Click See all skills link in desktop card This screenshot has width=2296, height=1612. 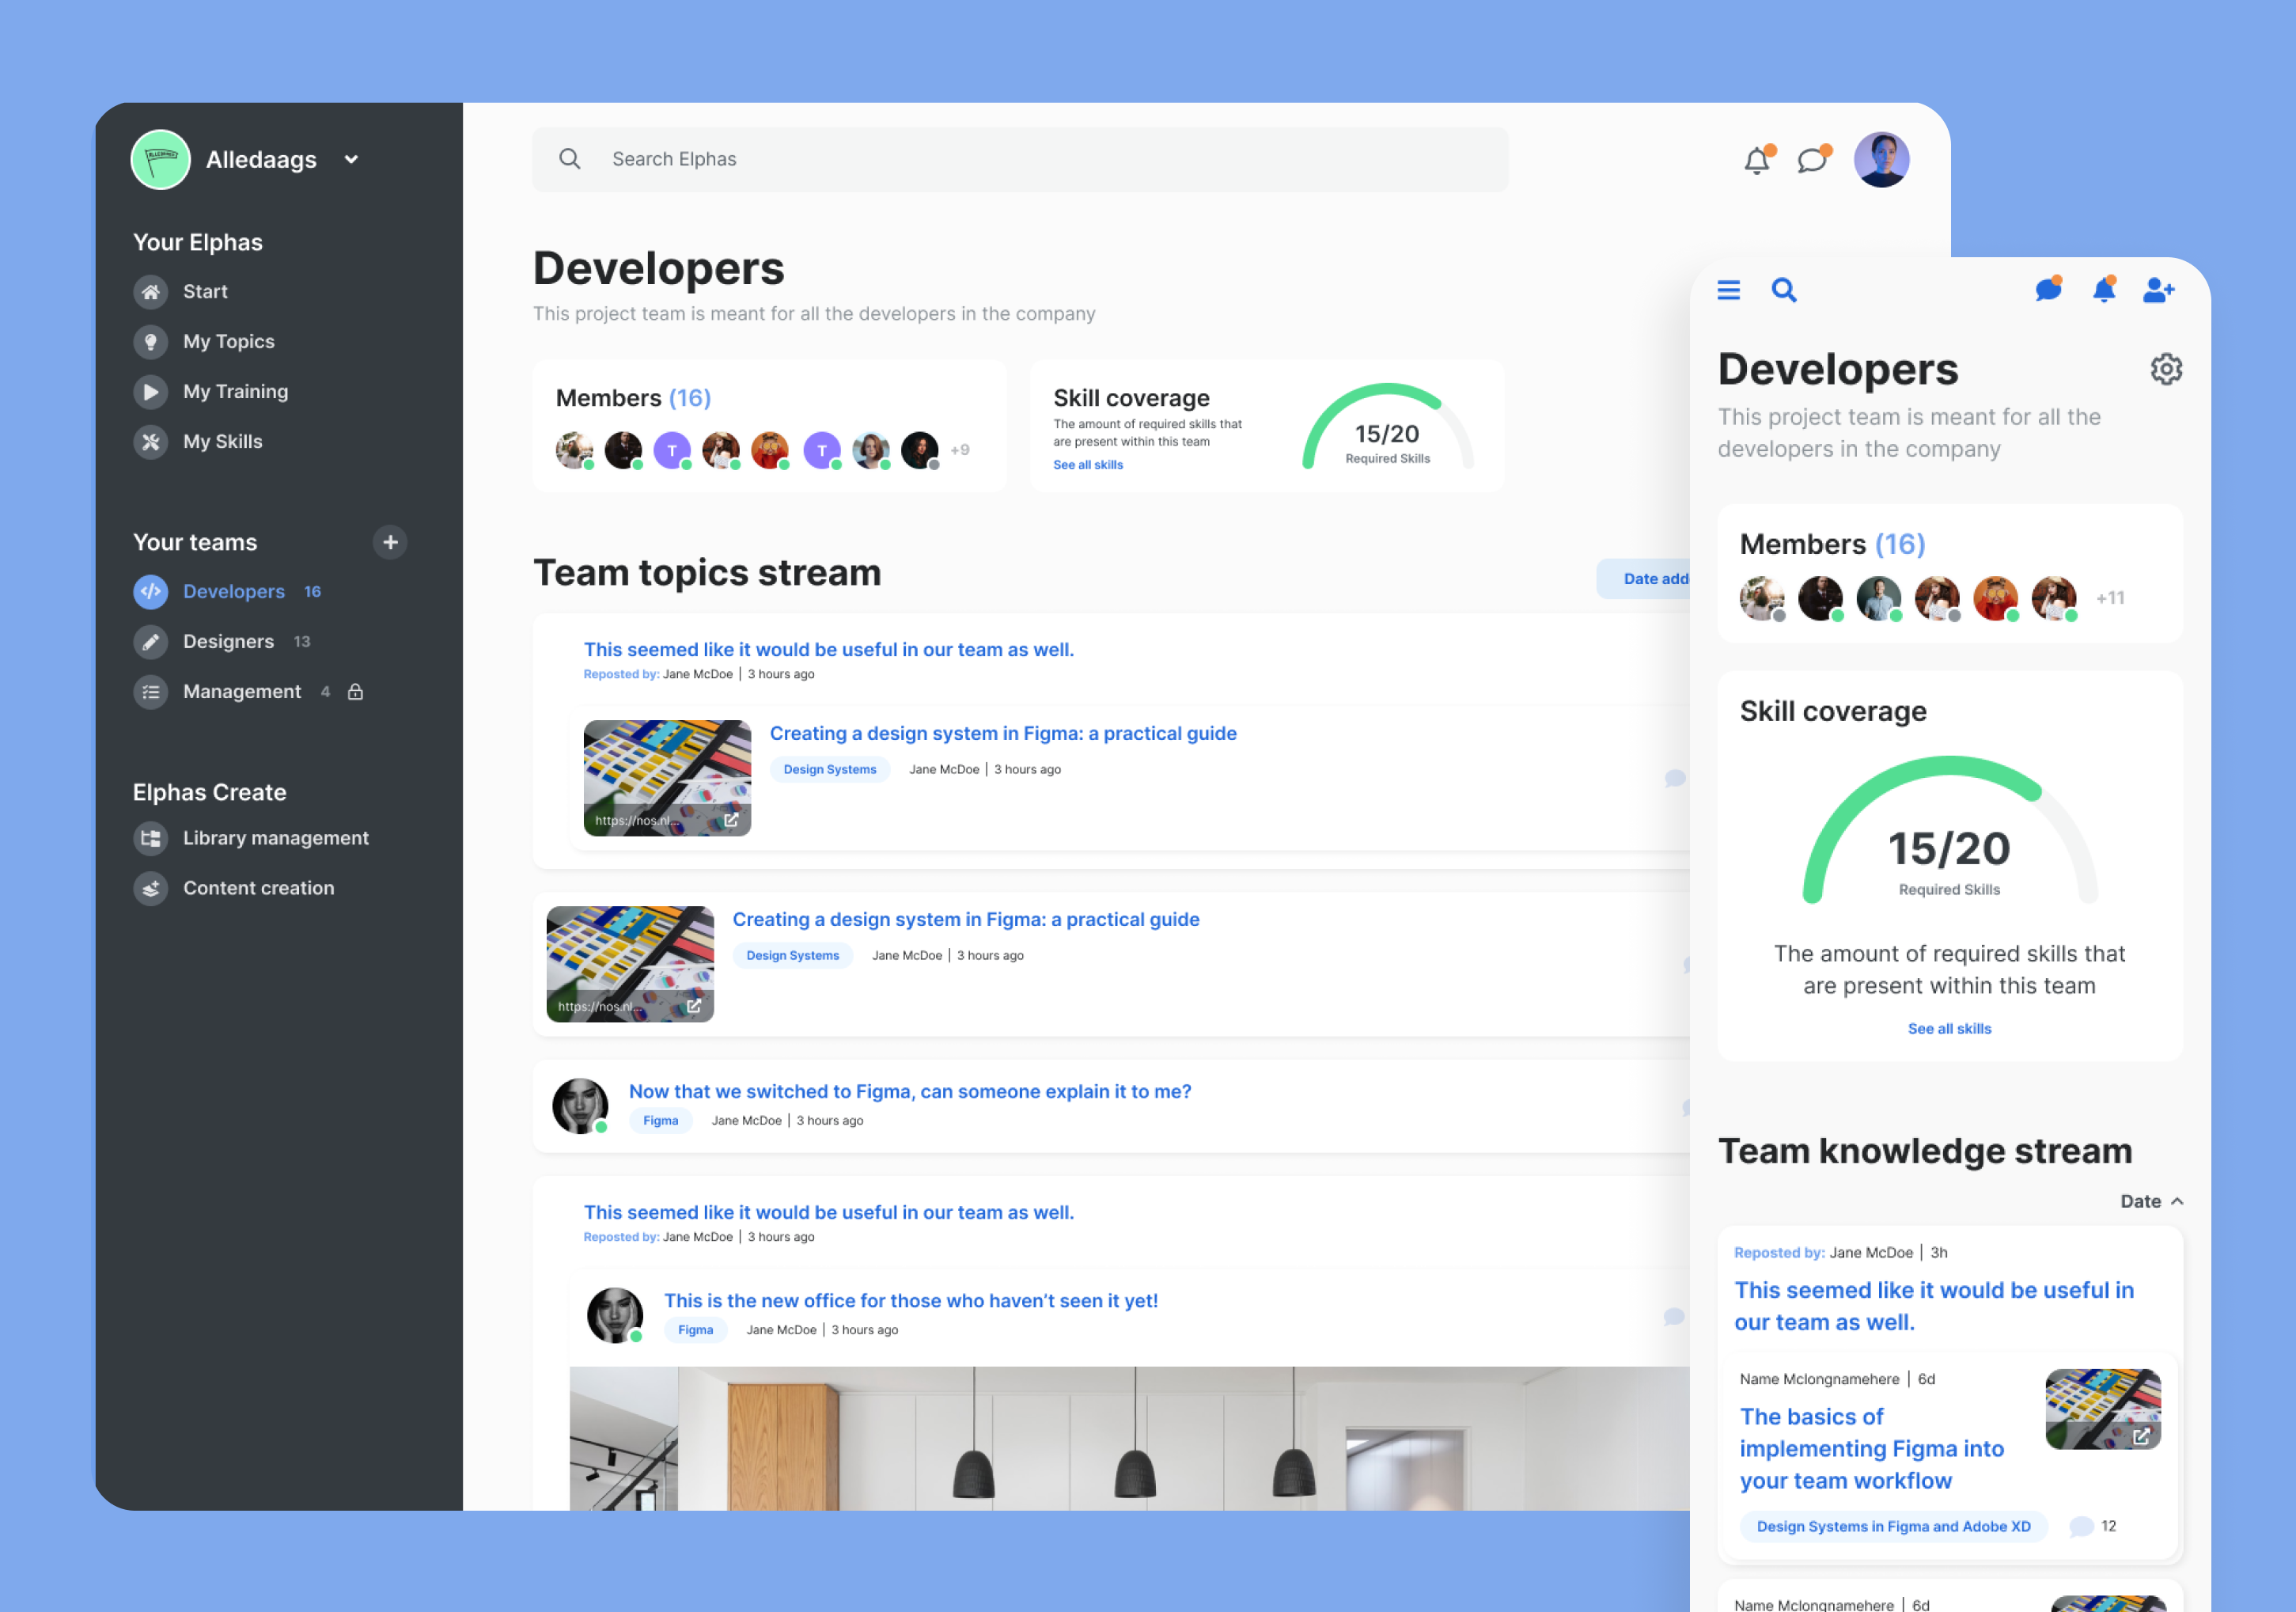pos(1087,465)
